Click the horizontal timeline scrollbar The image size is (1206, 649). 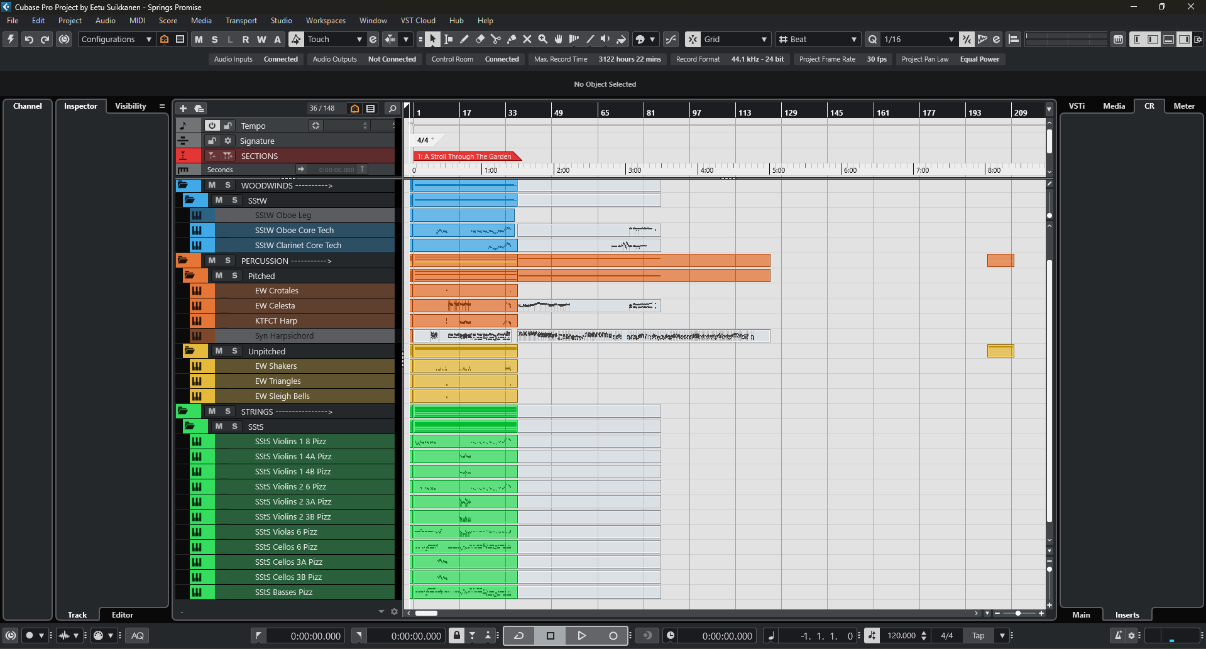pyautogui.click(x=427, y=613)
